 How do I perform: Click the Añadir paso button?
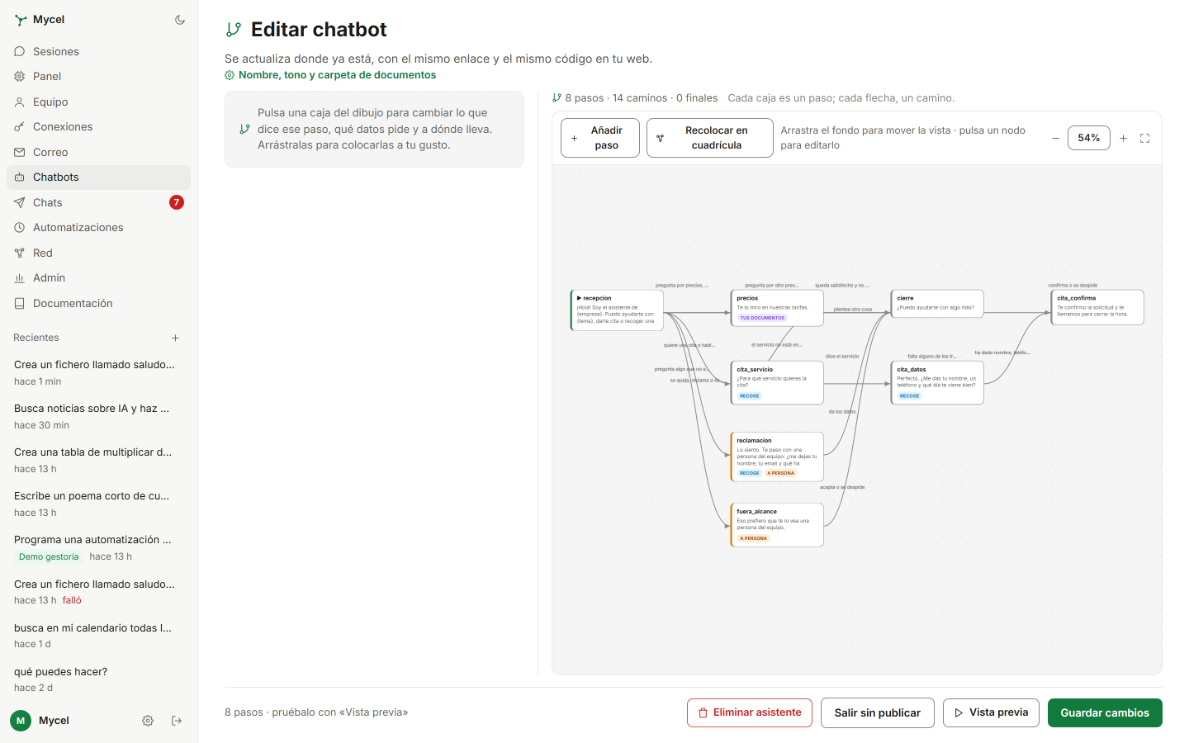[x=600, y=138]
